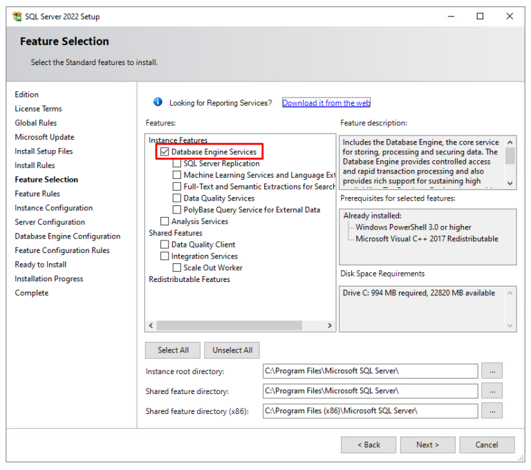The height and width of the screenshot is (470, 531).
Task: Click the Instance Configuration step
Action: pos(53,208)
